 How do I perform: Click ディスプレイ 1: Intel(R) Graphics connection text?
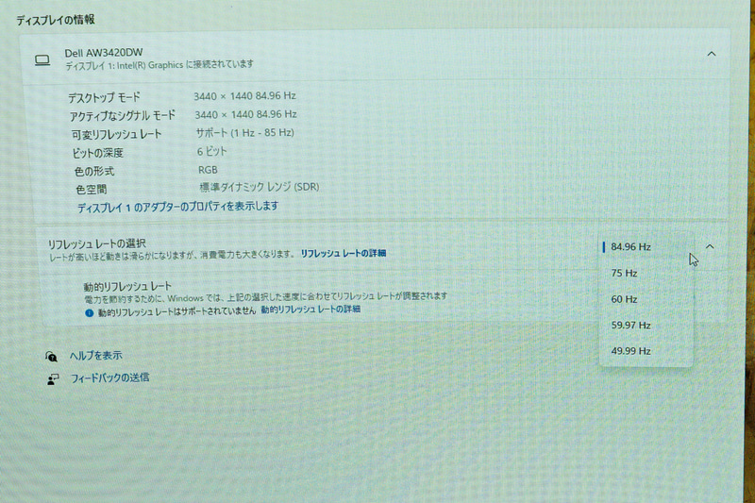[x=159, y=65]
